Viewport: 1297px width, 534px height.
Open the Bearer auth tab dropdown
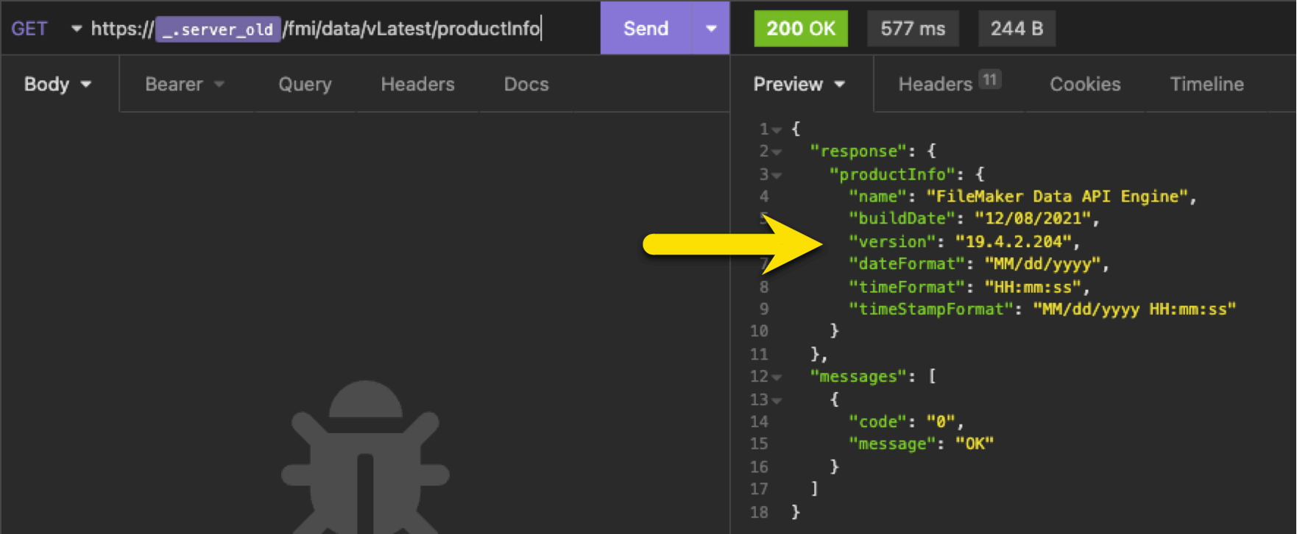click(x=185, y=84)
